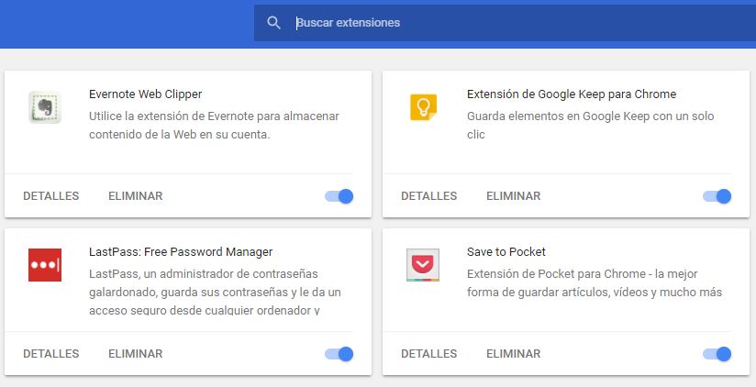Disable the Evernote Web Clipper extension toggle

click(339, 196)
